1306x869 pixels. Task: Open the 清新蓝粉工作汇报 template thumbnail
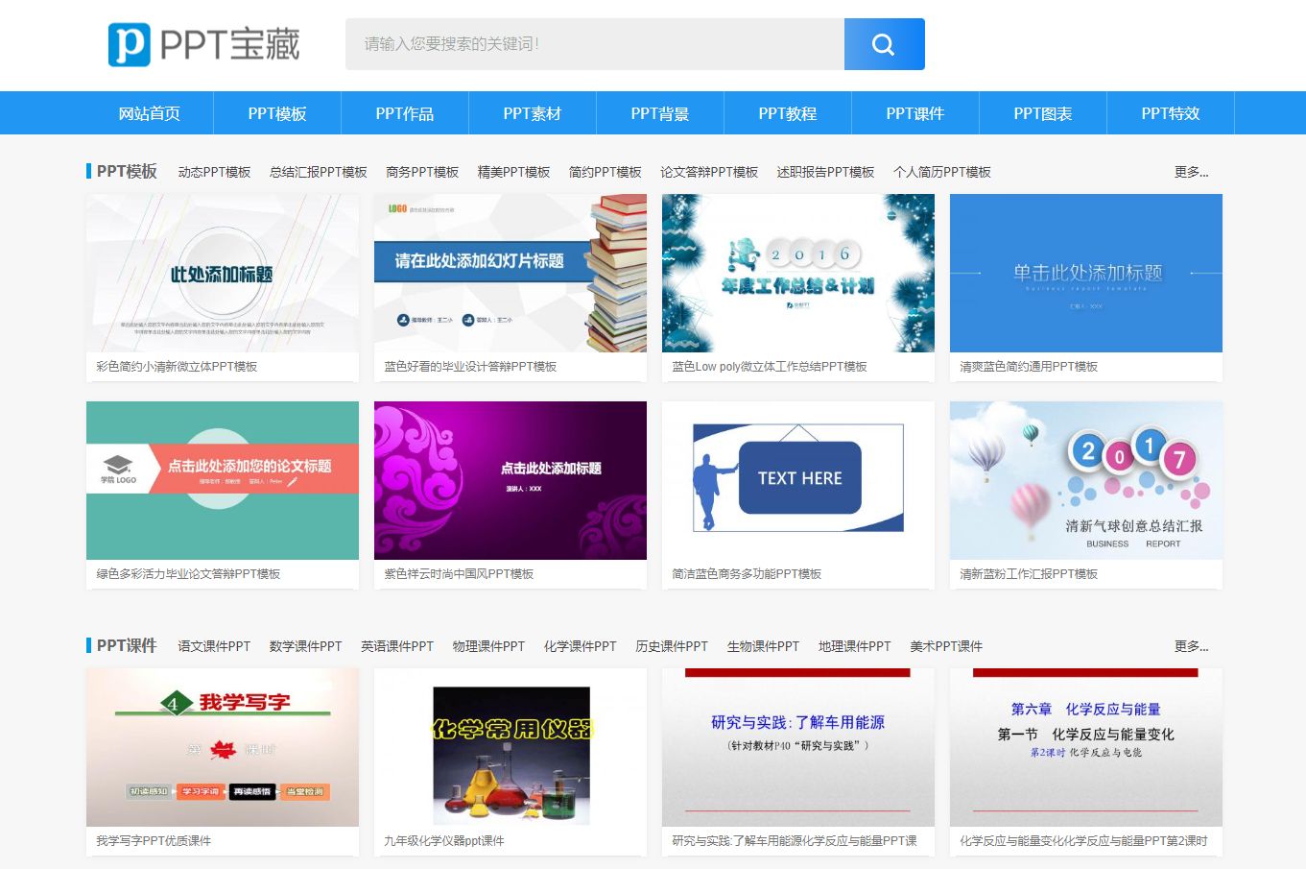(x=1086, y=480)
